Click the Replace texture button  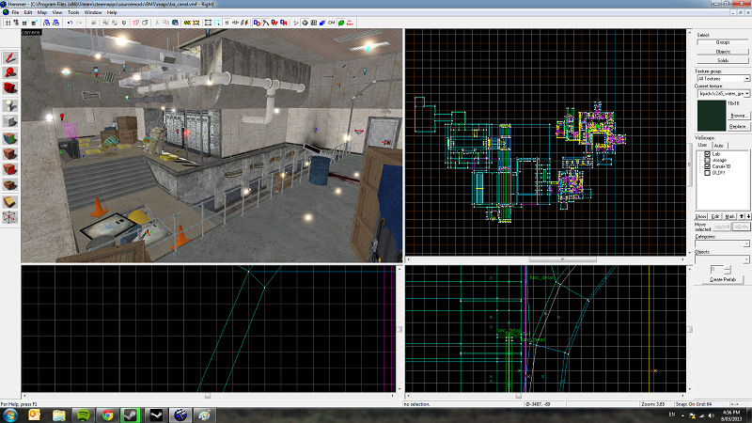[738, 126]
